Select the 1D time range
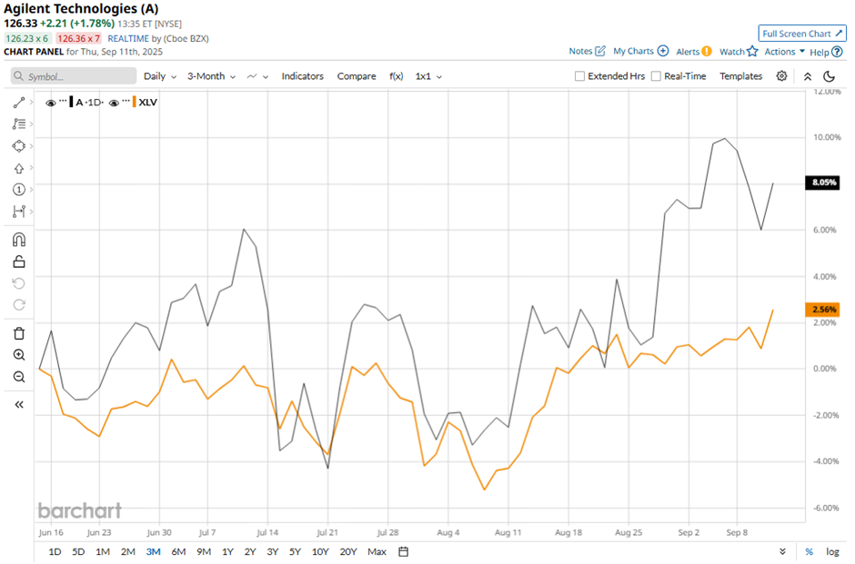 (55, 551)
